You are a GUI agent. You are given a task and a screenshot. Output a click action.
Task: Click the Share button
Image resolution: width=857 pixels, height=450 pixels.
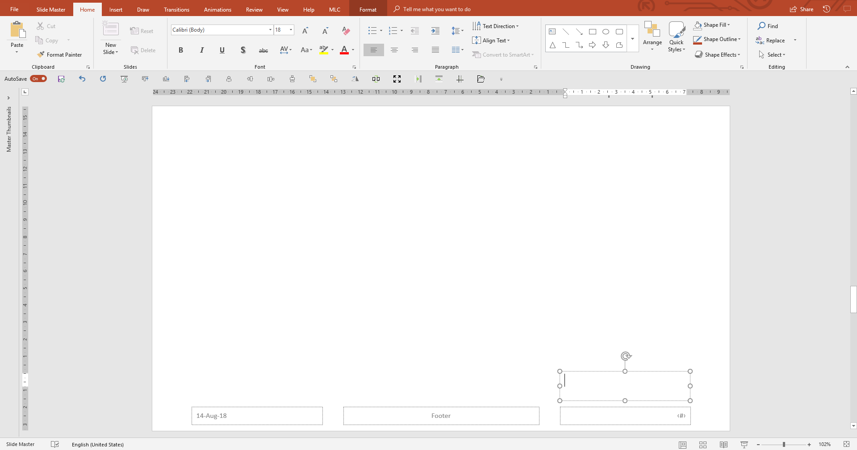click(802, 9)
